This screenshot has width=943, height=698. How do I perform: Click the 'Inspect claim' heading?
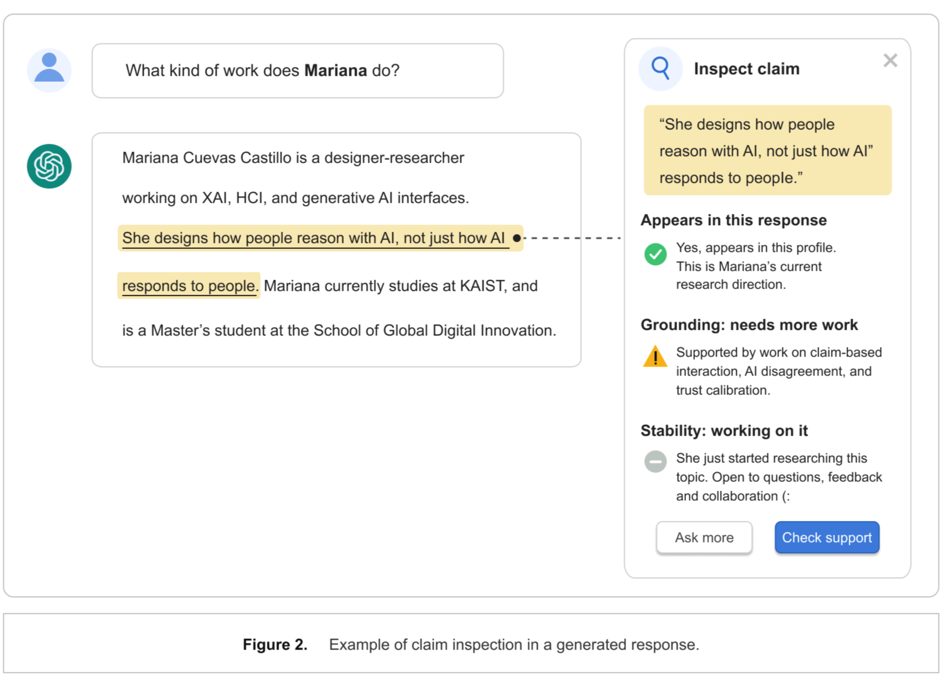pyautogui.click(x=746, y=69)
